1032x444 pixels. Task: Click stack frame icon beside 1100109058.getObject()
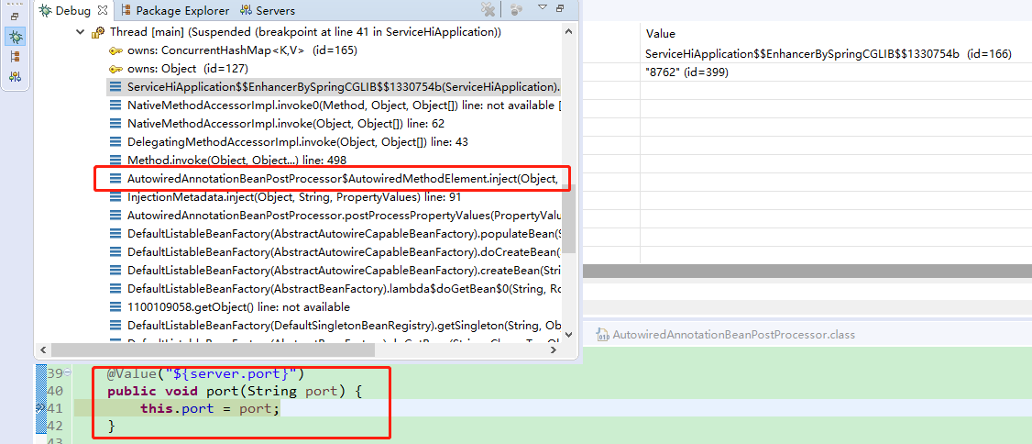115,307
